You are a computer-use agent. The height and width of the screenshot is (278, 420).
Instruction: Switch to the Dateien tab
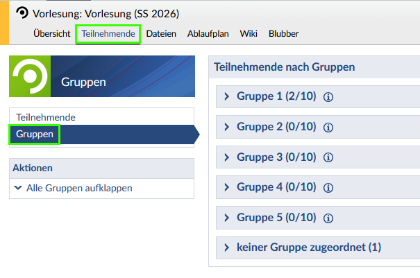161,33
